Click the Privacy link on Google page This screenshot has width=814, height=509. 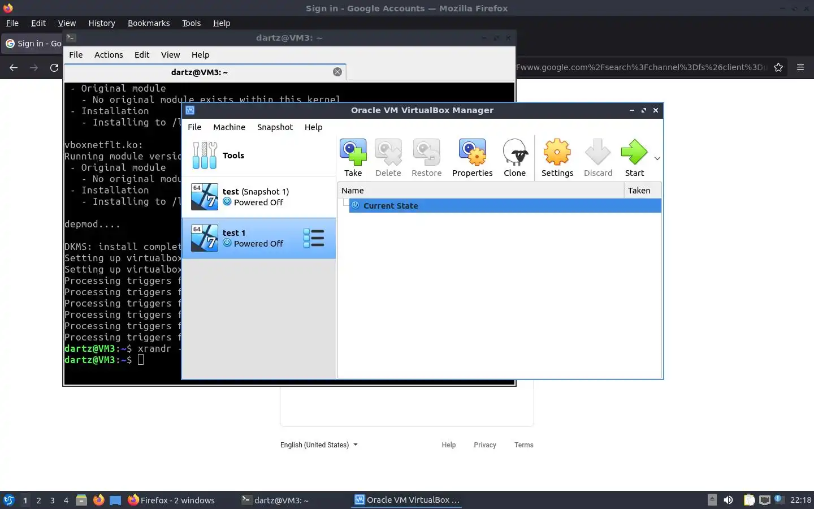(x=485, y=445)
